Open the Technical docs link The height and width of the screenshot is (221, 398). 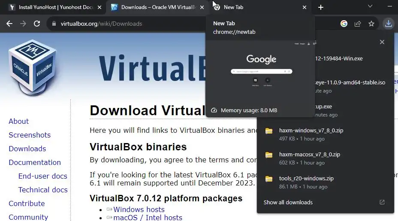43,190
